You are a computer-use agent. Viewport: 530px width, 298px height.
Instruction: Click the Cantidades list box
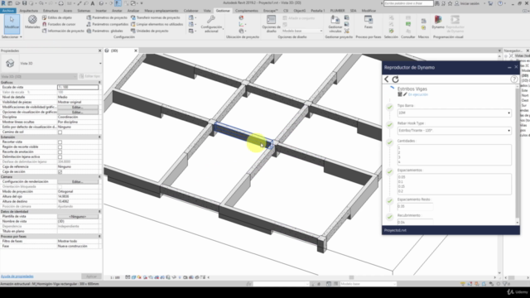pyautogui.click(x=455, y=155)
